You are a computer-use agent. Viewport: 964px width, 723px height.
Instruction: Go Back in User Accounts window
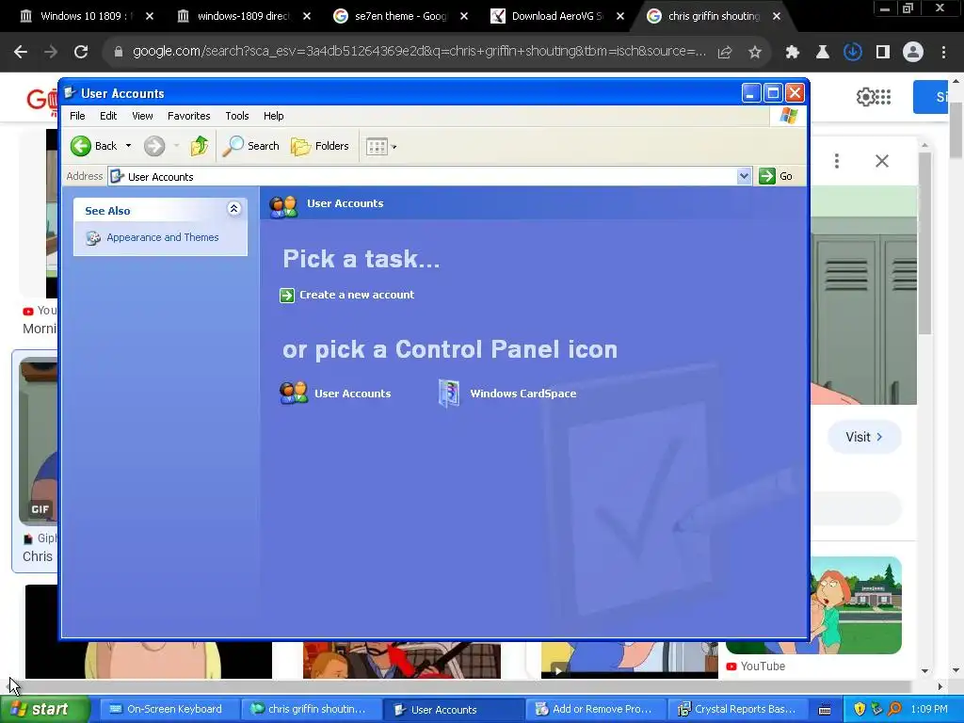click(93, 146)
